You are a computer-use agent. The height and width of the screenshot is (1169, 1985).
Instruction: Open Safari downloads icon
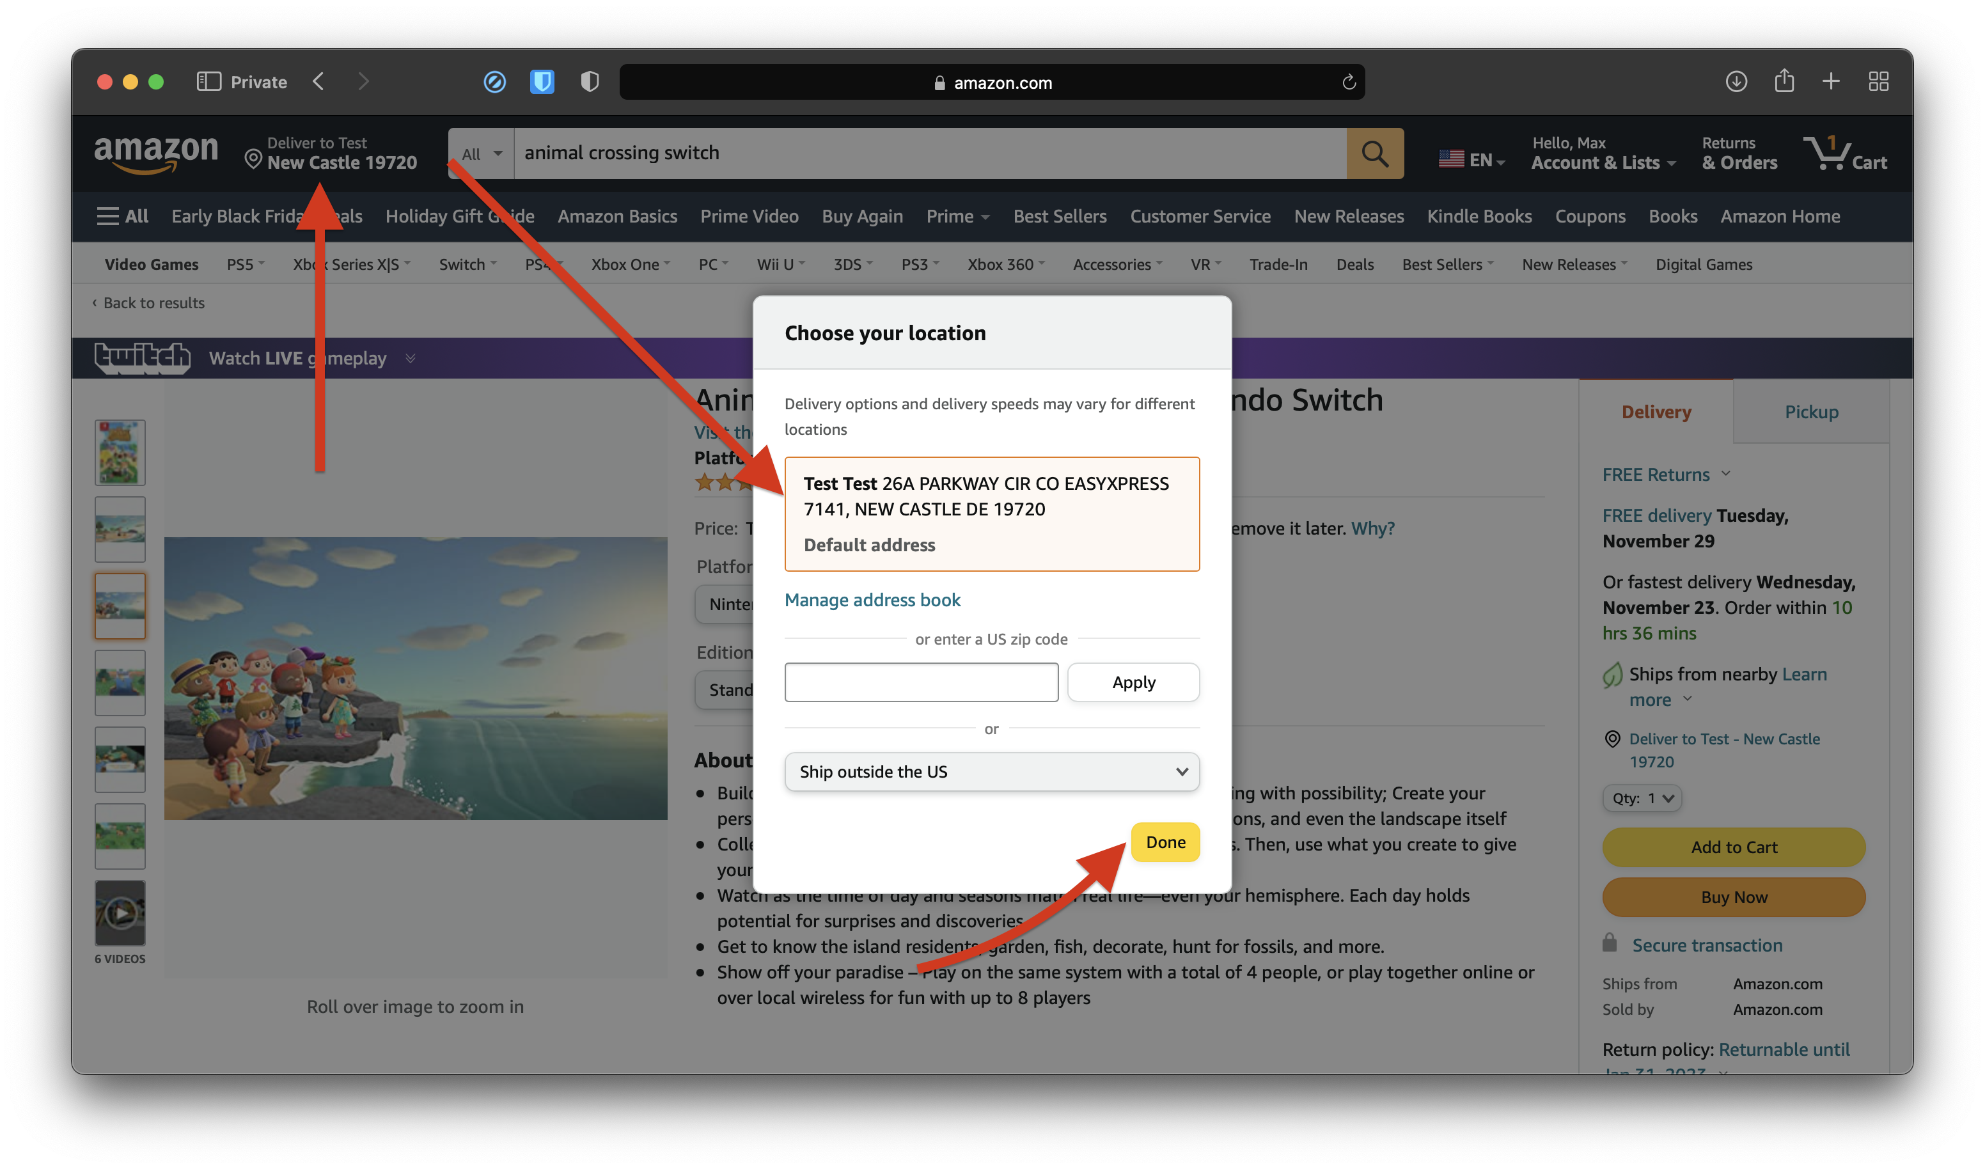(x=1736, y=82)
